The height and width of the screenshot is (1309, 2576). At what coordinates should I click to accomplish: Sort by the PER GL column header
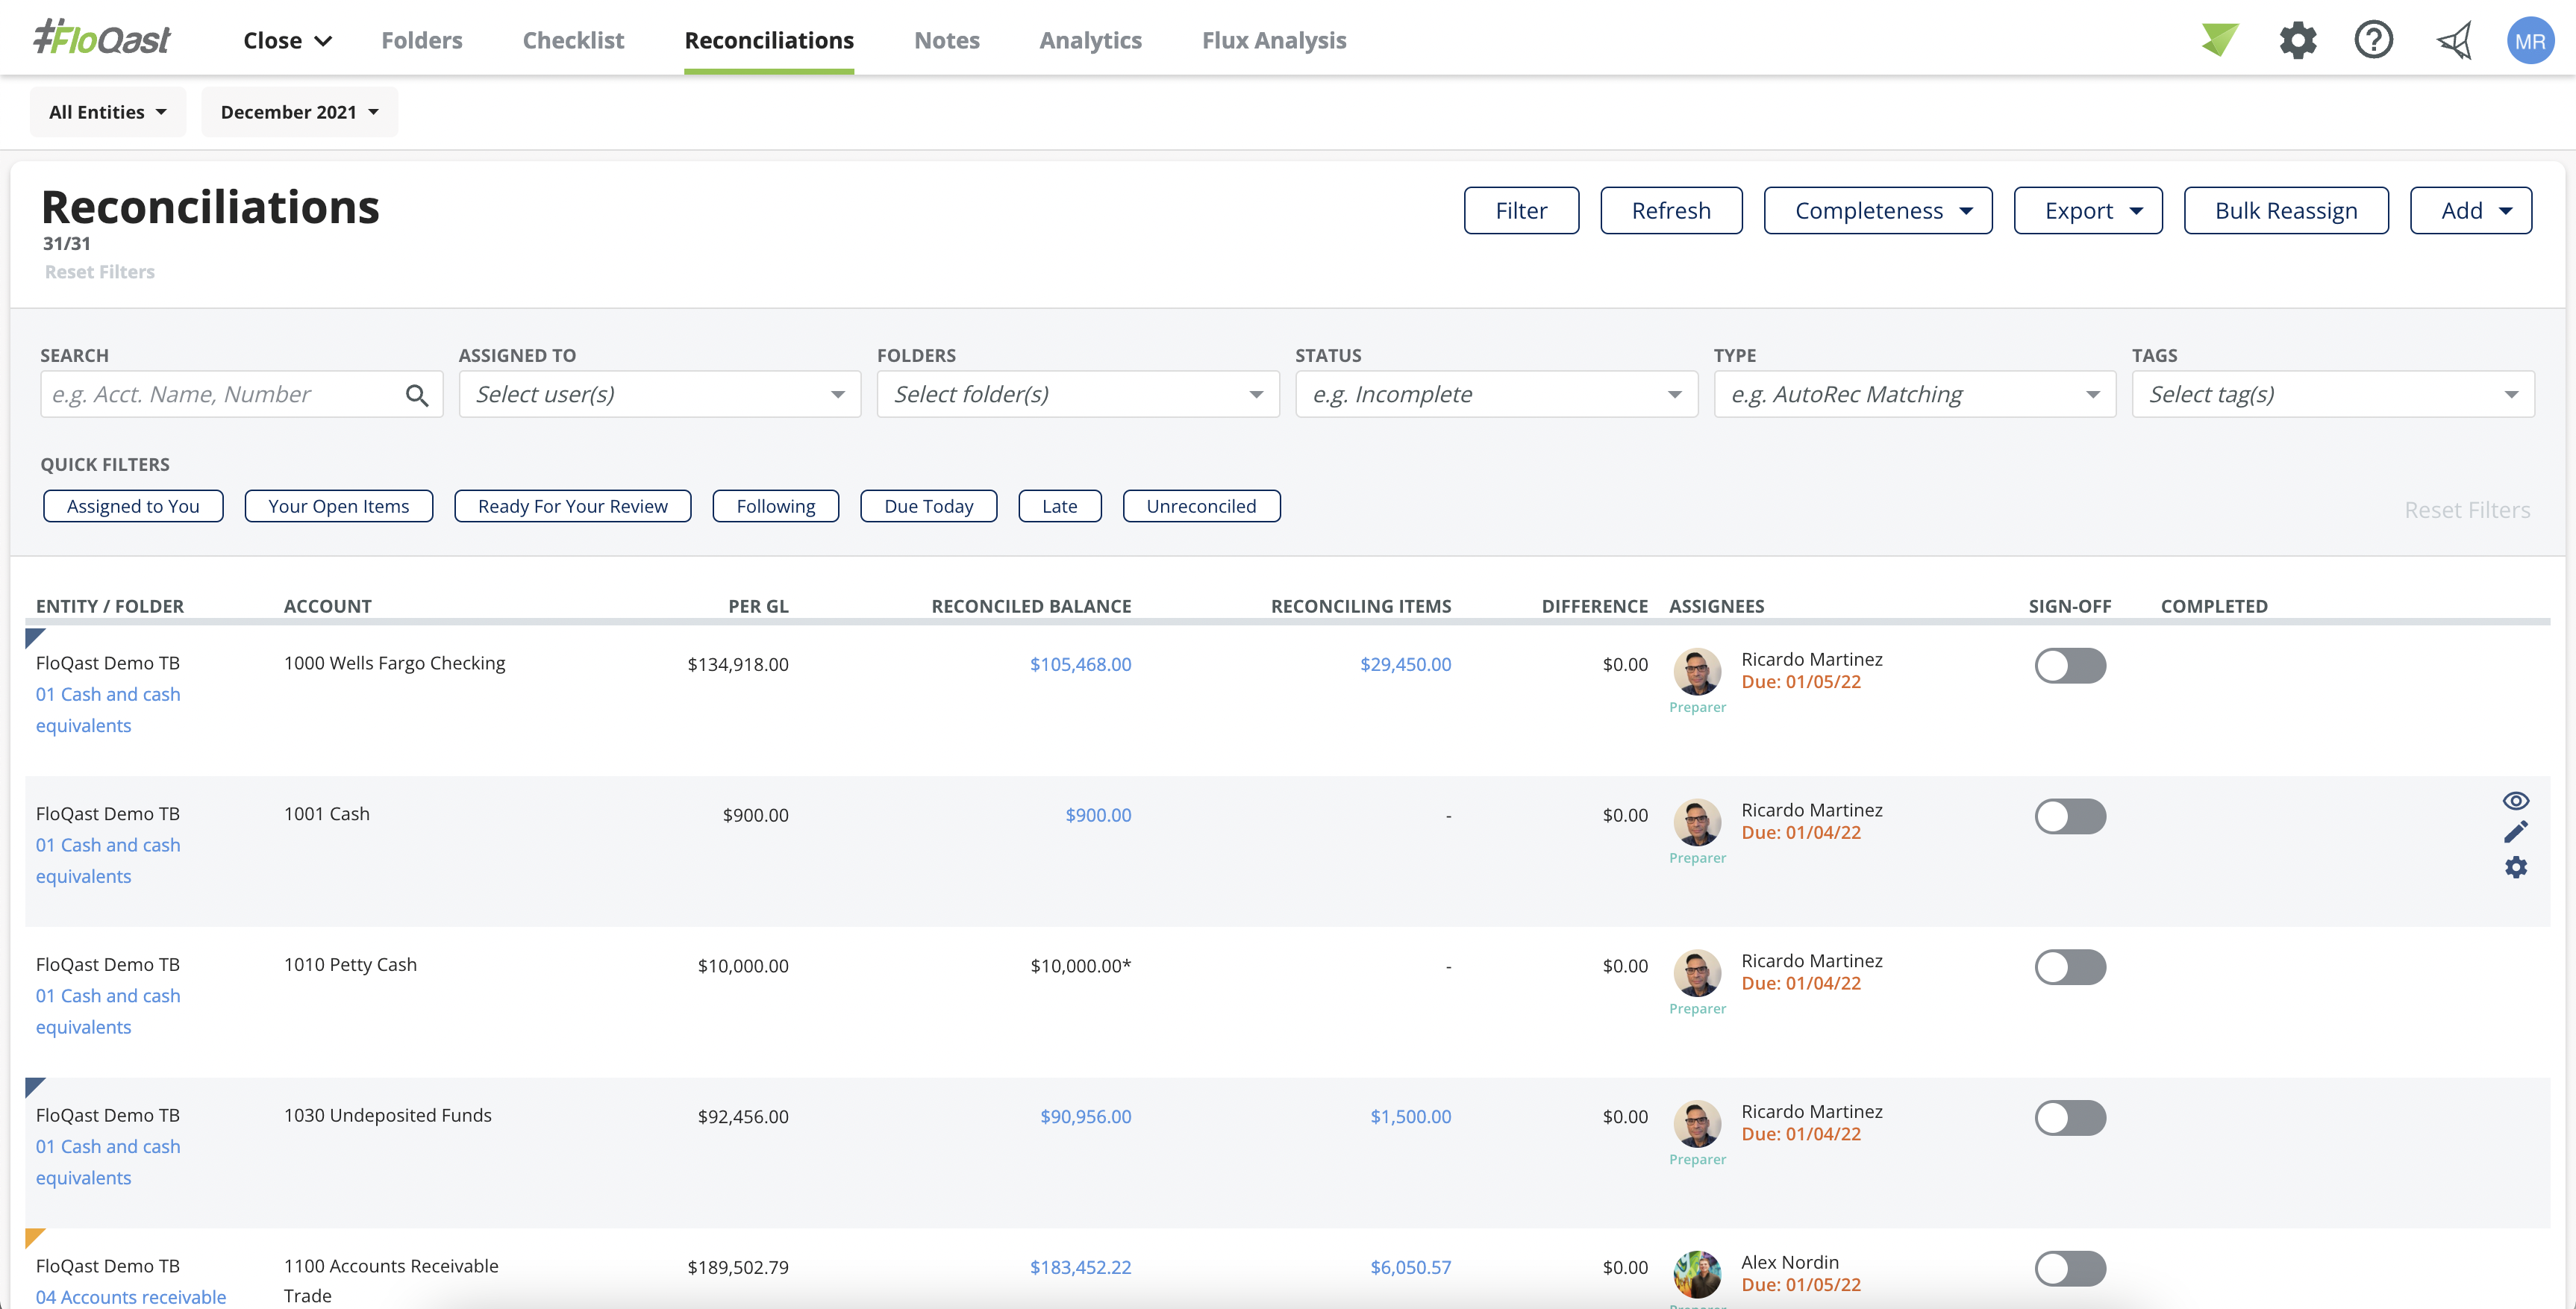point(758,606)
